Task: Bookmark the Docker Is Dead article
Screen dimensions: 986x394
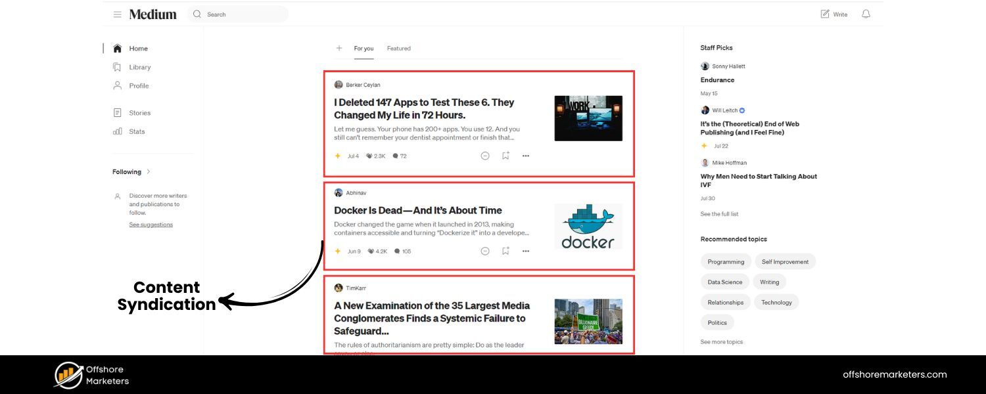Action: click(505, 251)
